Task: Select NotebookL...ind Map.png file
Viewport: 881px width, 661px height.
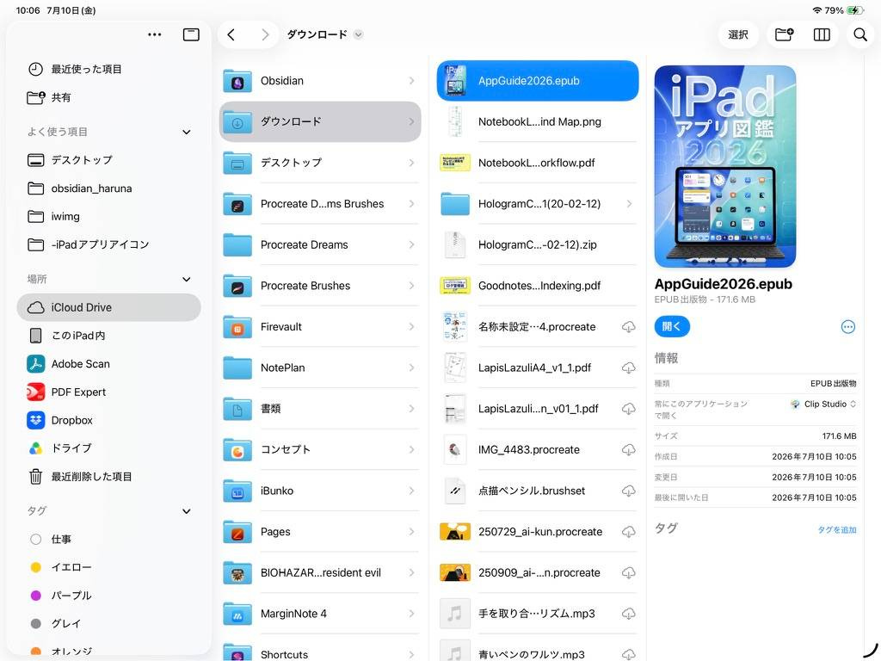Action: [x=538, y=122]
